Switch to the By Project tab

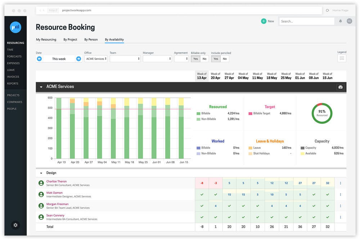pyautogui.click(x=70, y=39)
